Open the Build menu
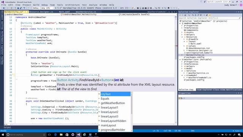This screenshot has width=243, height=137. tap(36, 5)
